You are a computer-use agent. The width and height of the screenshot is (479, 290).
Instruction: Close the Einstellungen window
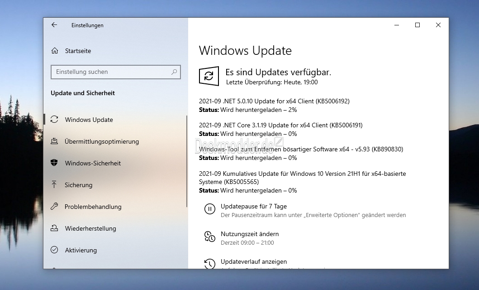pos(438,25)
